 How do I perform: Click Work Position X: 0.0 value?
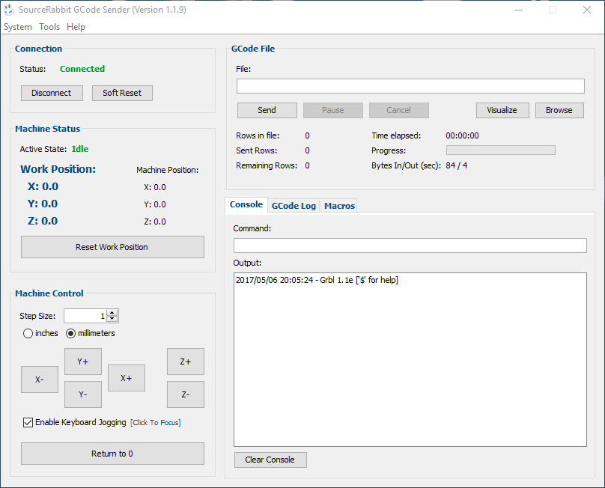(x=43, y=186)
